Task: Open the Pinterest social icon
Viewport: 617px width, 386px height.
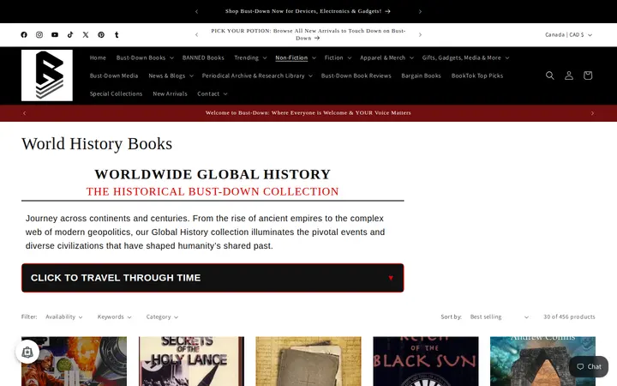Action: [101, 34]
